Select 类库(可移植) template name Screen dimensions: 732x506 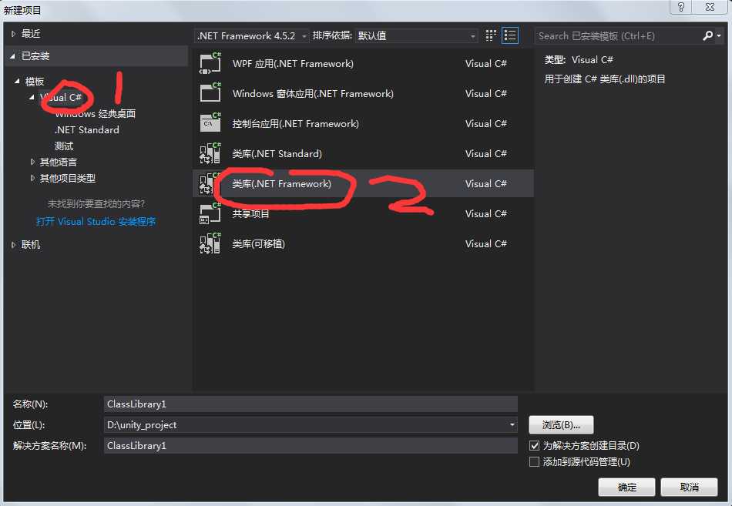pos(258,243)
